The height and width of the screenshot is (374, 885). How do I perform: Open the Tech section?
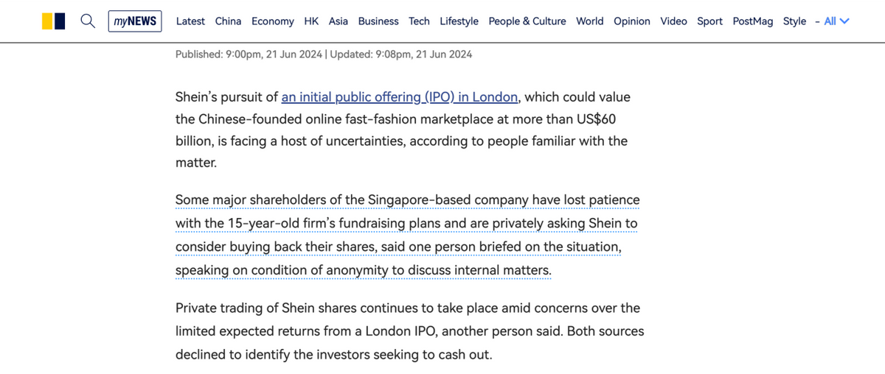(x=419, y=21)
